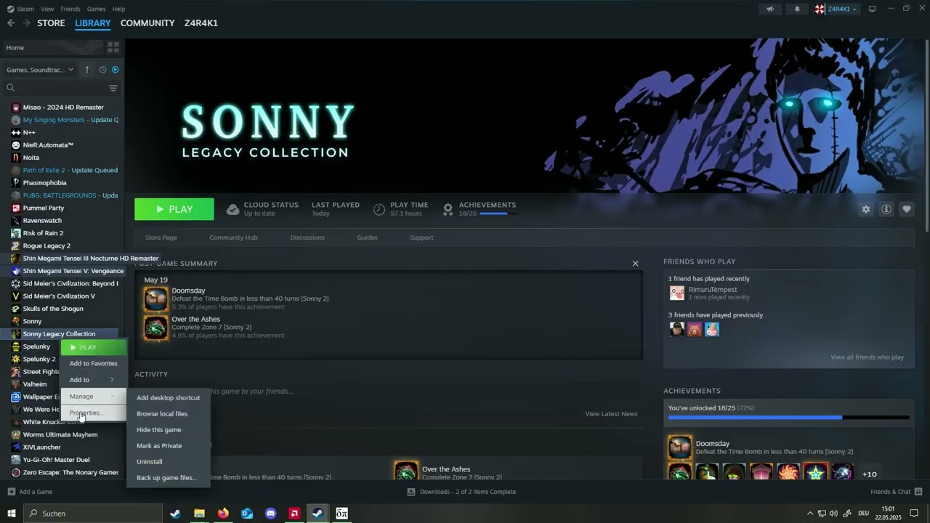
Task: Open the View menu
Action: click(47, 9)
